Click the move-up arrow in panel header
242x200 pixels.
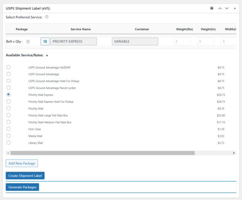point(220,8)
